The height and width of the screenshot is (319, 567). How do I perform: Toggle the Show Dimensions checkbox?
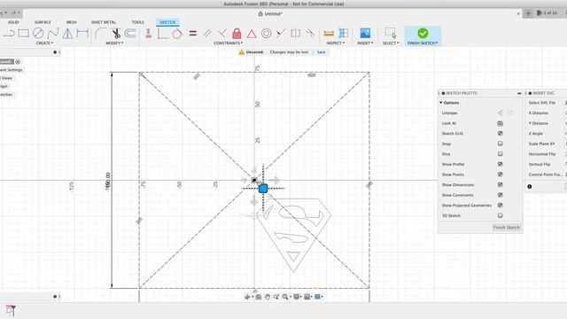click(x=500, y=185)
